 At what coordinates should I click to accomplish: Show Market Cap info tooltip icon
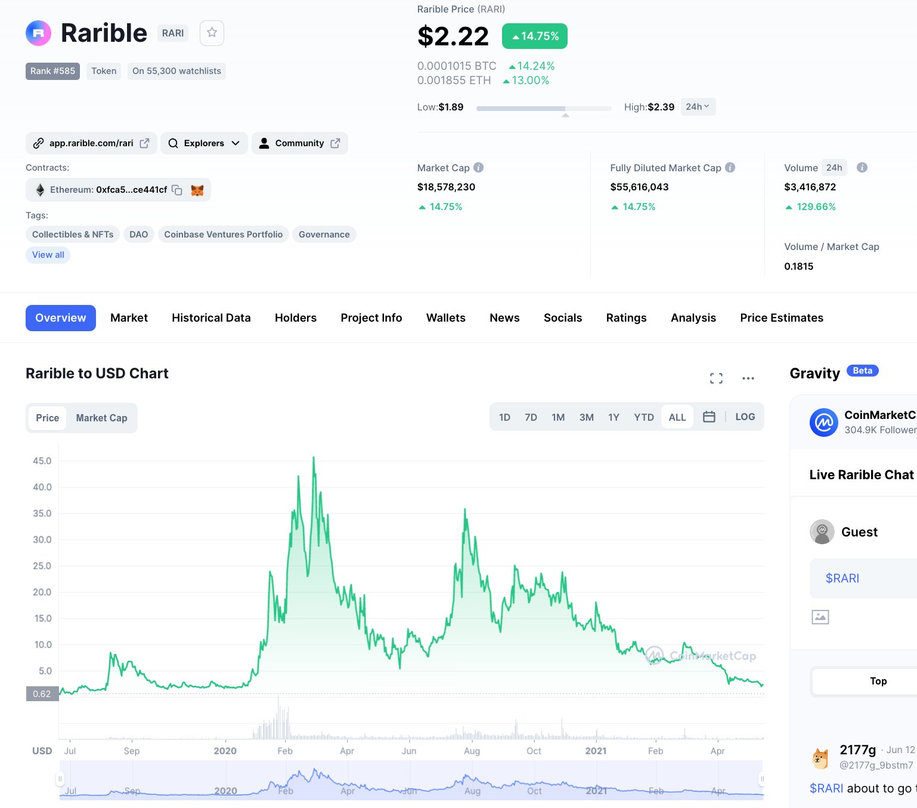point(478,168)
